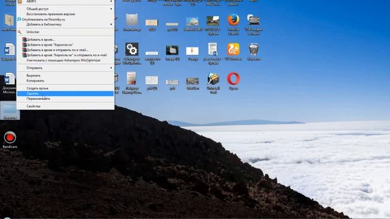Select the USB modem desktop shortcut
The image size is (390, 219).
point(253,20)
